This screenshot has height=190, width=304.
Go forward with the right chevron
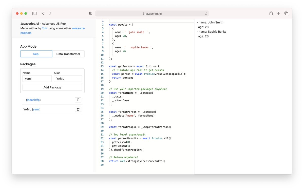[x=50, y=13]
